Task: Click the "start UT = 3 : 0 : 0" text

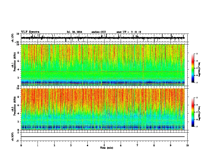Action: (x=129, y=32)
